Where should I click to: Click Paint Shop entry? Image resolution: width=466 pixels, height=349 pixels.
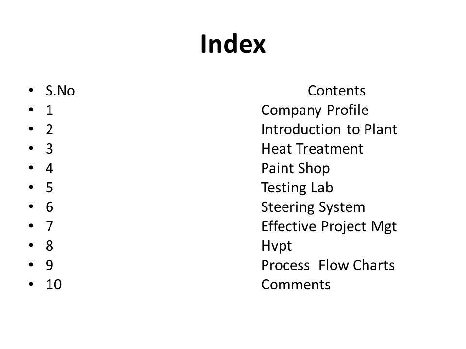coord(296,169)
